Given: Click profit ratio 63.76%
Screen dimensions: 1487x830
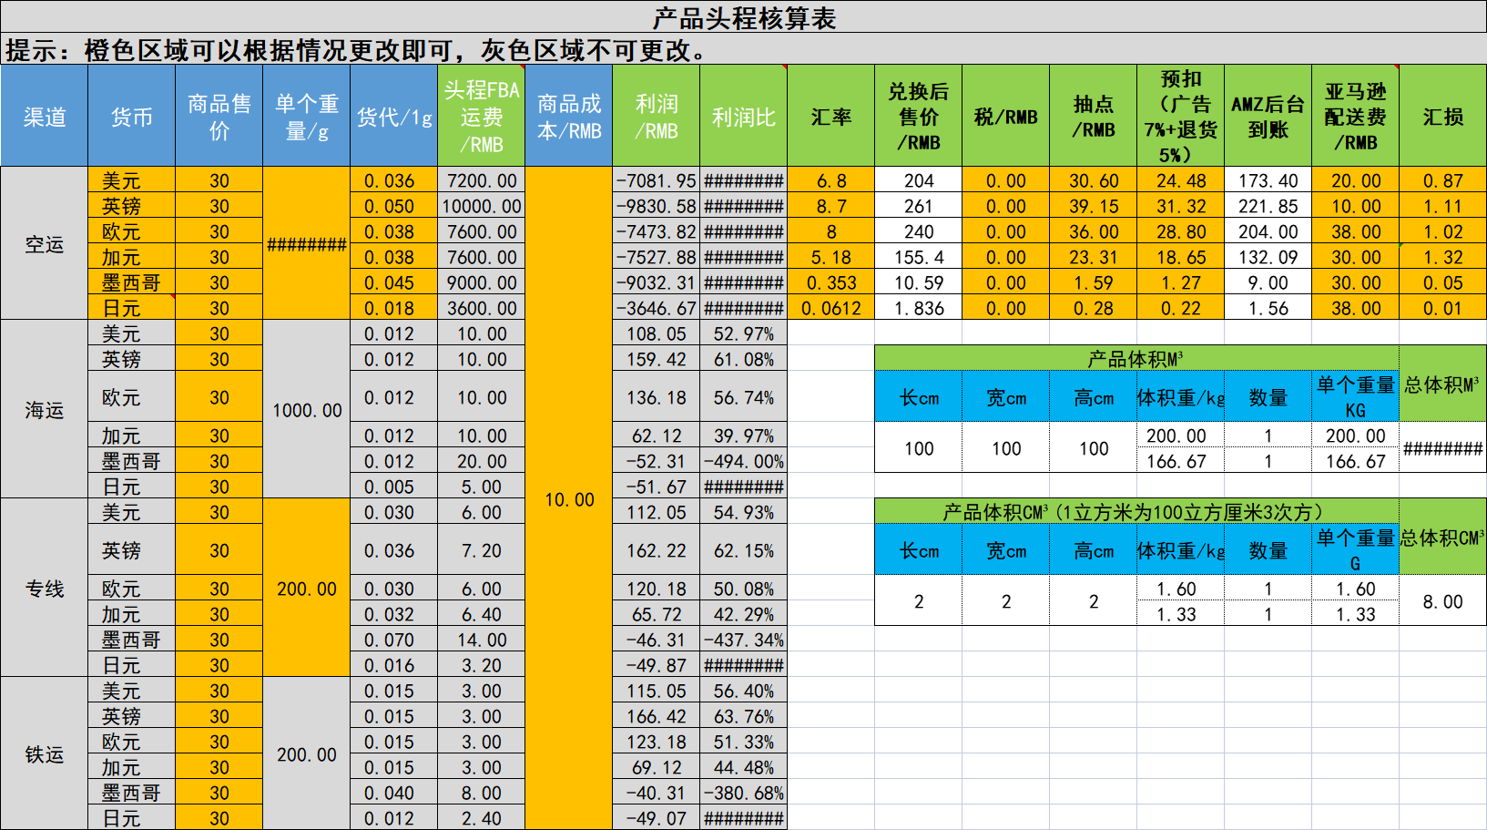Looking at the screenshot, I should (743, 715).
